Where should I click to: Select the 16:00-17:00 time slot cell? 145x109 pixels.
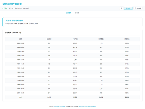tap(21, 76)
